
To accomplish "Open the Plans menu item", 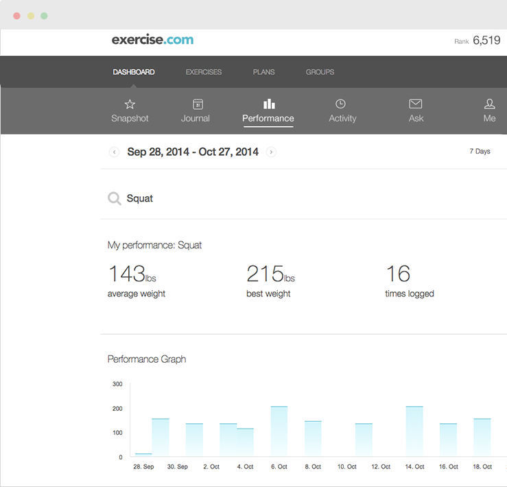I will click(x=264, y=72).
